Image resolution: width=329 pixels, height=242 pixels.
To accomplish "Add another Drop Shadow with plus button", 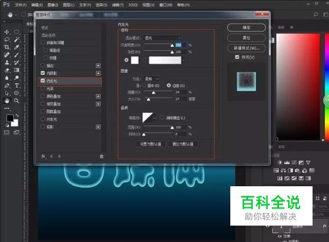I will (x=98, y=127).
